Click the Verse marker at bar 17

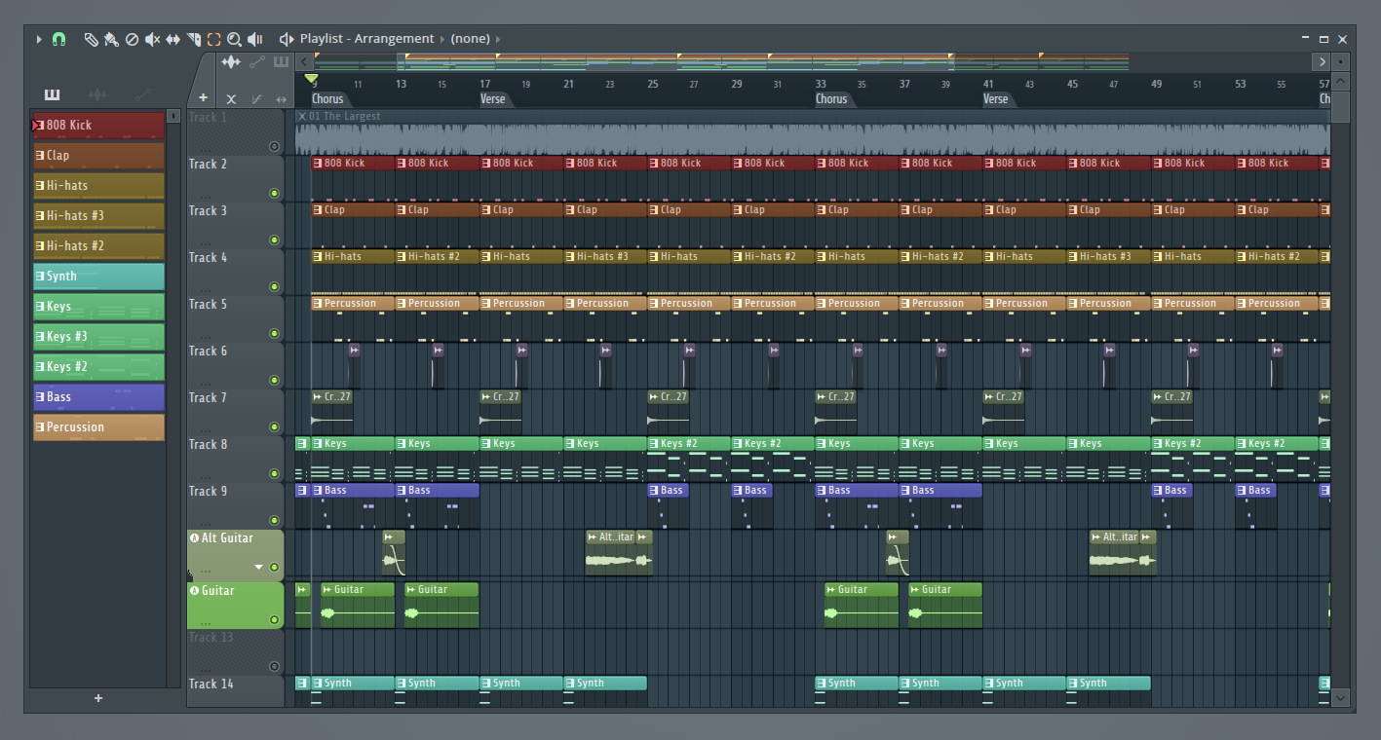493,98
